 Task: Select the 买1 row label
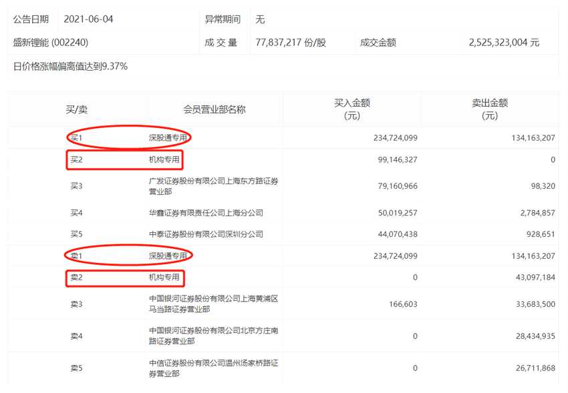coord(76,137)
